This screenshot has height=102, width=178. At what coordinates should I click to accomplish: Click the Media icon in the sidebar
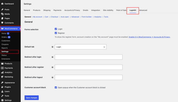pyautogui.click(x=2, y=14)
